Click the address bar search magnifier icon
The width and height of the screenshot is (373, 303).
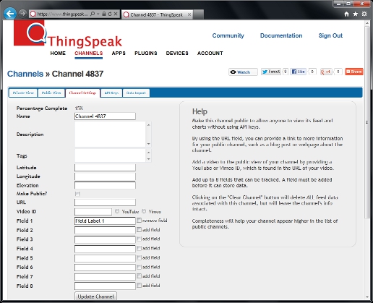pos(93,14)
